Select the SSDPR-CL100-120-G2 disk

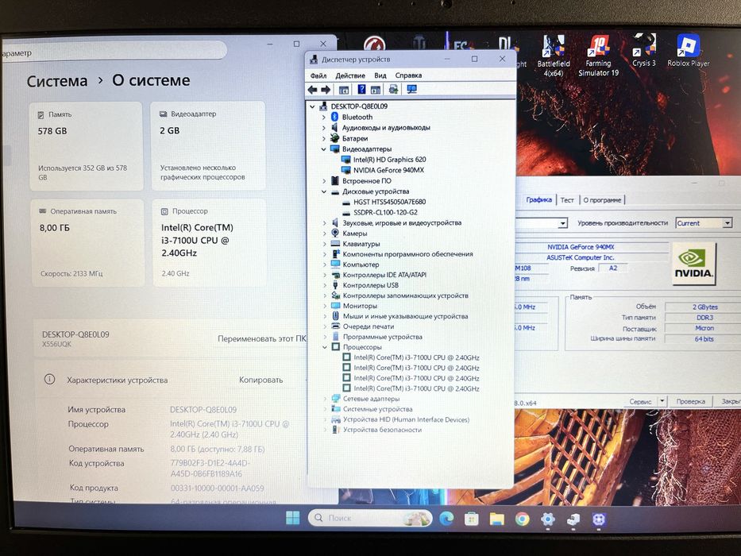point(385,212)
